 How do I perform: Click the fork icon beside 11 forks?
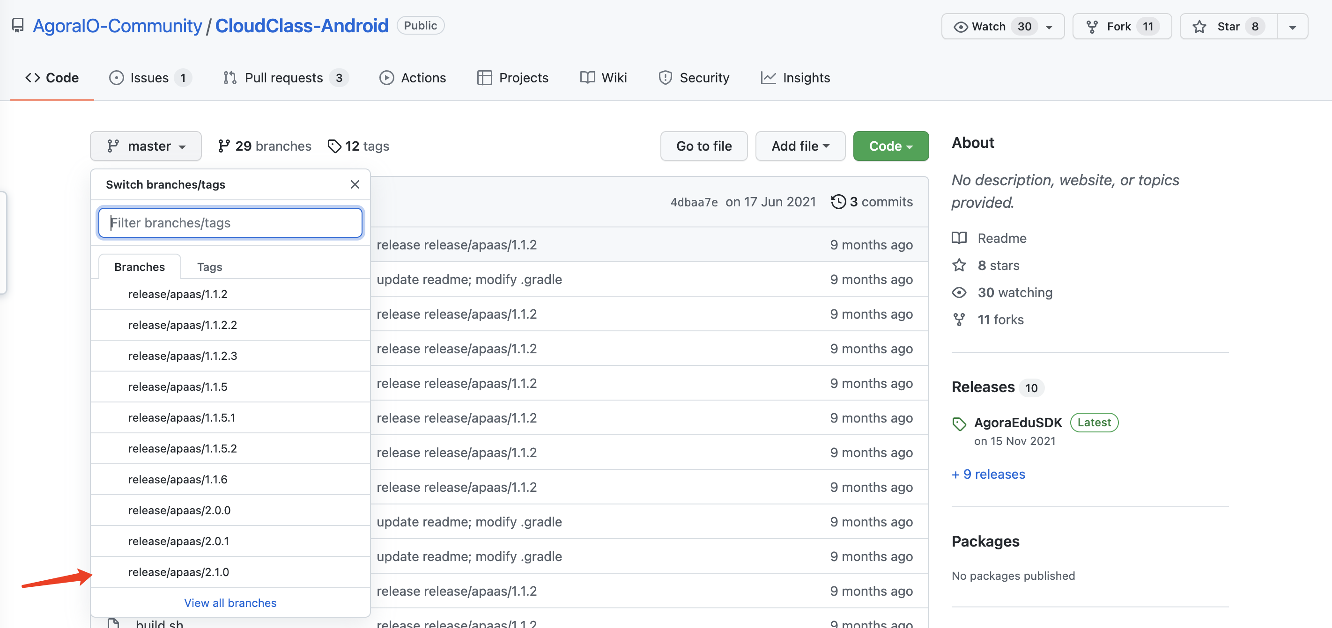tap(959, 320)
